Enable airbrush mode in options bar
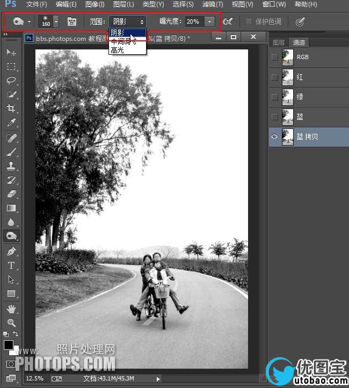This screenshot has width=349, height=388. pos(228,21)
